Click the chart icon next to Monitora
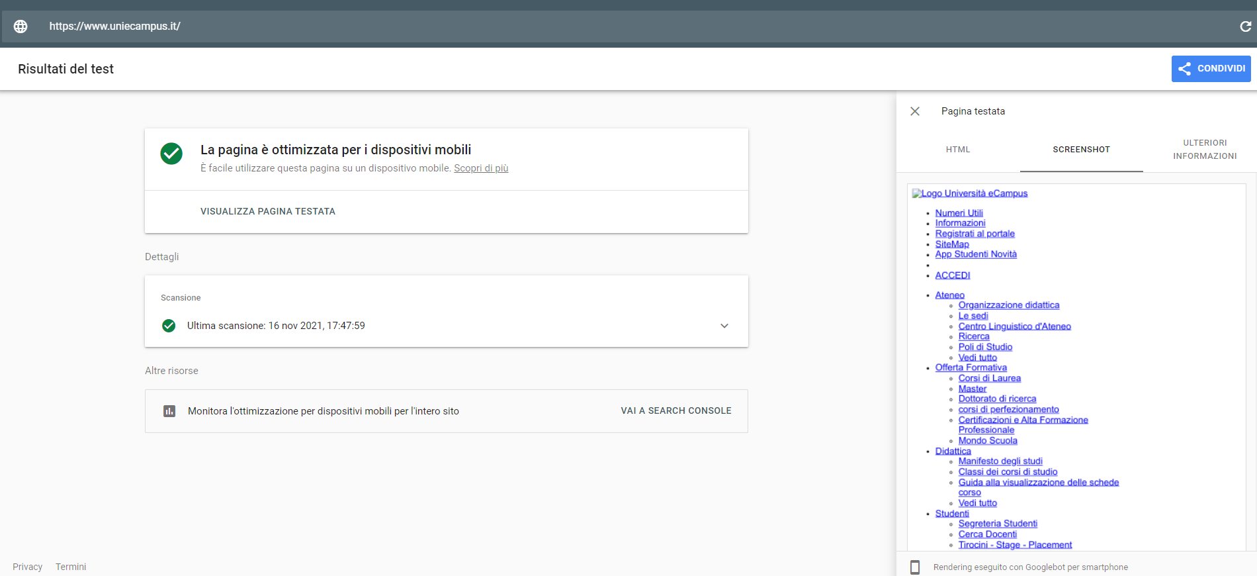 coord(169,411)
